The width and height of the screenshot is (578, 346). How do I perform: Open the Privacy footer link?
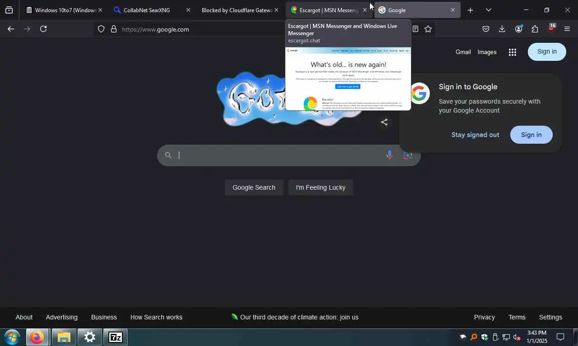[484, 317]
